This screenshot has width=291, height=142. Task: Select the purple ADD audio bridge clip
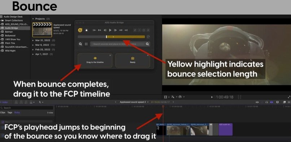click(x=226, y=129)
